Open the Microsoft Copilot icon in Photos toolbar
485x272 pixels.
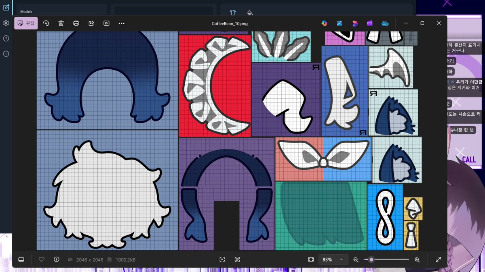324,23
